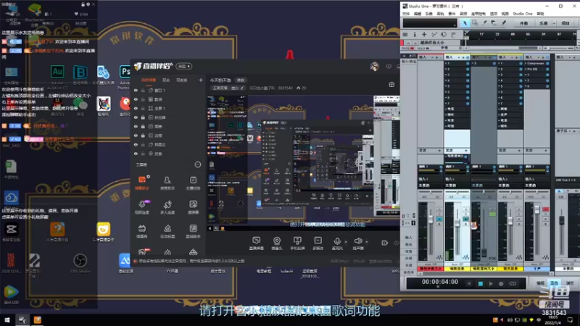Click the add track plus icon

pos(424,34)
